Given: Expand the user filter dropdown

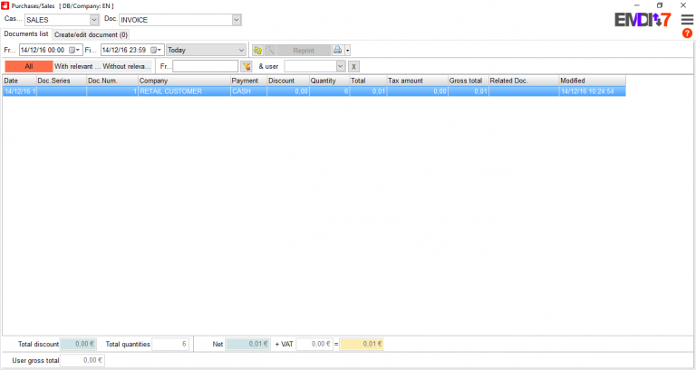Looking at the screenshot, I should (341, 66).
